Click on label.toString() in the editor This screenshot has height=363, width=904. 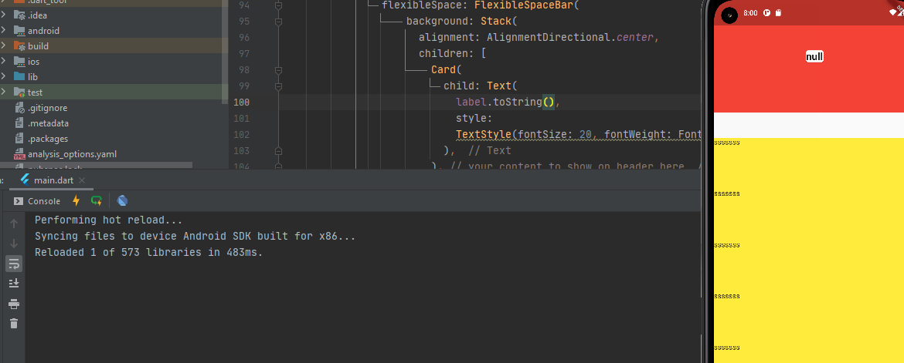[x=505, y=103]
